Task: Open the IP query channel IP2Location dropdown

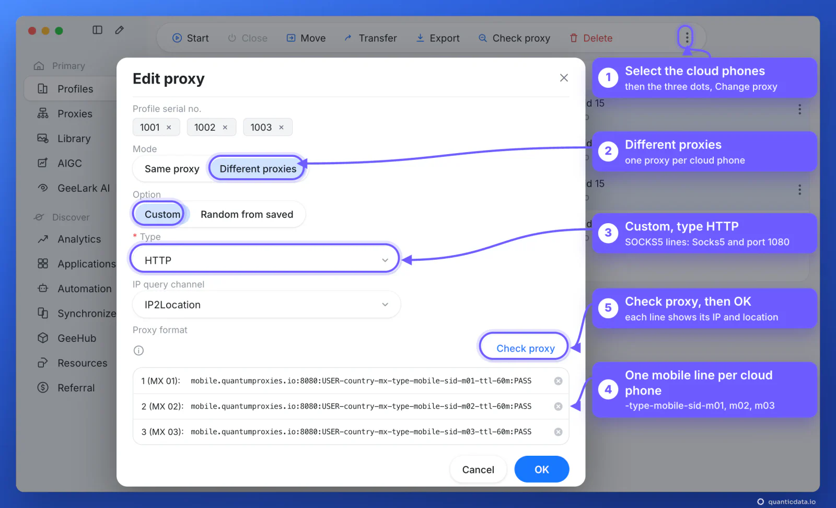Action: tap(266, 305)
